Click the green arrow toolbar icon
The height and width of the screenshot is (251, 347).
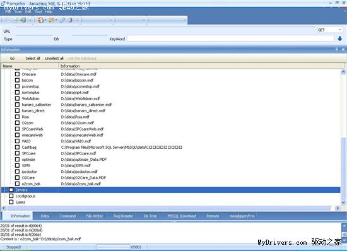23,20
